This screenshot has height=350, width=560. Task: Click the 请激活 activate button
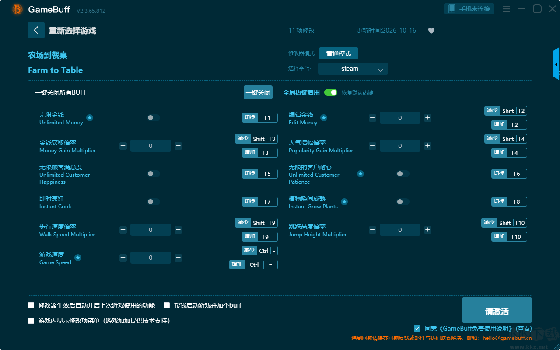(497, 310)
